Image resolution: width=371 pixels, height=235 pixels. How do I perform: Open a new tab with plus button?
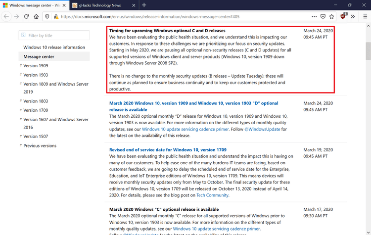click(x=144, y=5)
